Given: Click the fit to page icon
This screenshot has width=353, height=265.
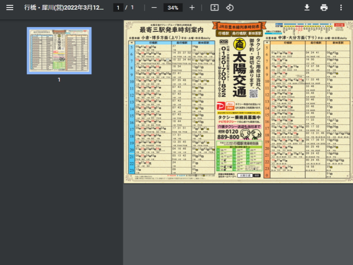Looking at the screenshot, I should pyautogui.click(x=214, y=8).
